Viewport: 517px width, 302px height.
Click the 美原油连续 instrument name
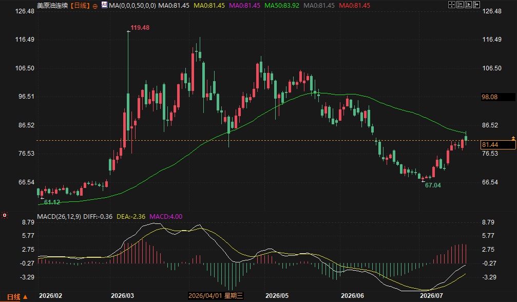[52, 6]
